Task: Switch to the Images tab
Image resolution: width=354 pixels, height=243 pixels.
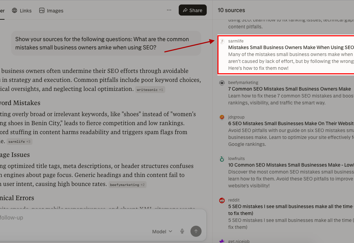Action: pos(51,11)
